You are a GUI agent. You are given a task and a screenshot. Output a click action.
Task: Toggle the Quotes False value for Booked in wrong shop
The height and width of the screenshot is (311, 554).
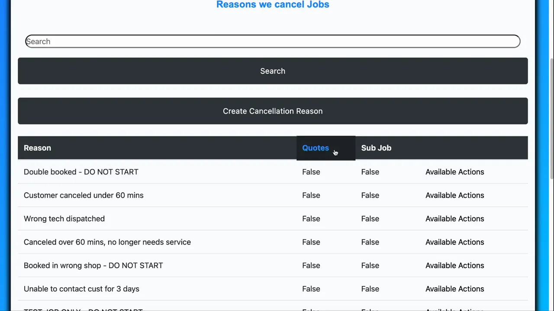click(x=311, y=265)
